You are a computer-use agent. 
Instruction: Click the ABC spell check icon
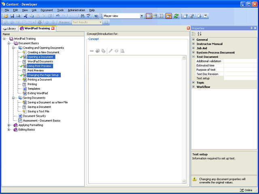point(89,16)
